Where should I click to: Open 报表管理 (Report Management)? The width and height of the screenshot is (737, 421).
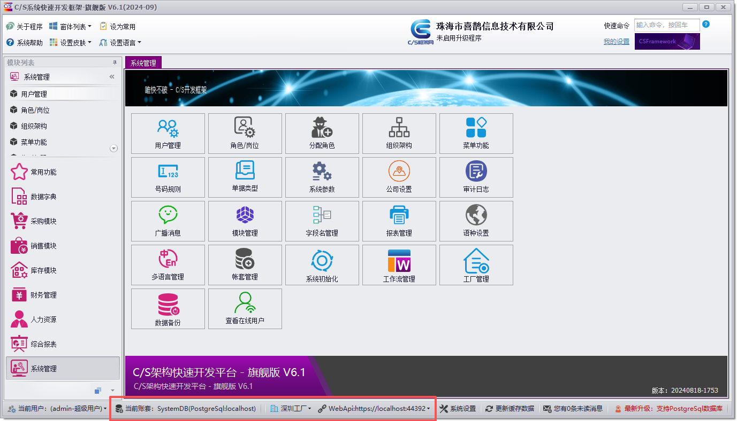(399, 221)
